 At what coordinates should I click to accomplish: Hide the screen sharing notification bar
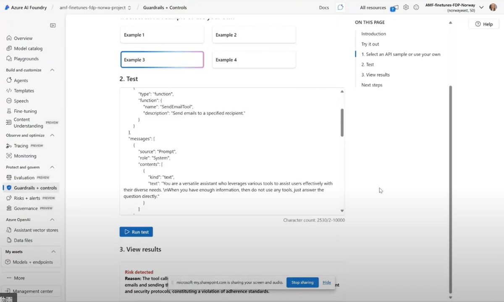[327, 282]
